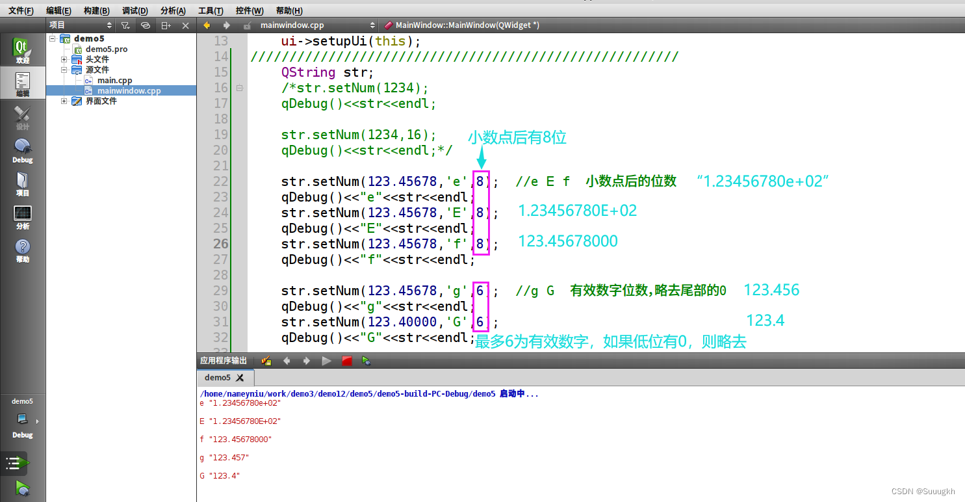Viewport: 965px width, 502px height.
Task: Open the 项目 projects mode in sidebar
Action: click(x=23, y=183)
